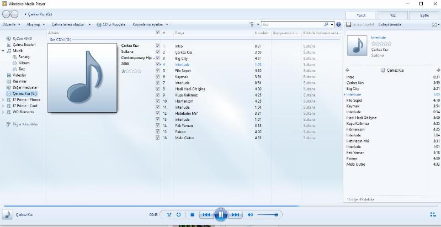Pause playback with the center button
This screenshot has width=441, height=227.
pyautogui.click(x=220, y=214)
